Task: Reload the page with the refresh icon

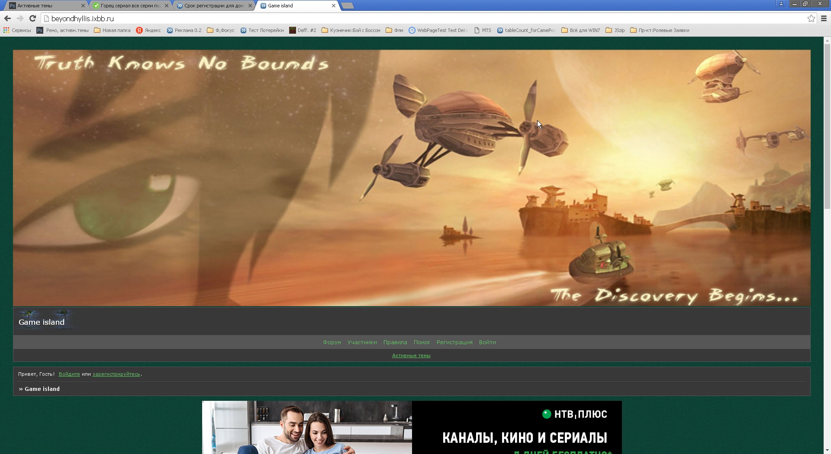Action: coord(32,18)
